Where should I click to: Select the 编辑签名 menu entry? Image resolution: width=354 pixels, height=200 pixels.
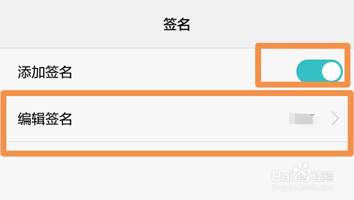[177, 118]
